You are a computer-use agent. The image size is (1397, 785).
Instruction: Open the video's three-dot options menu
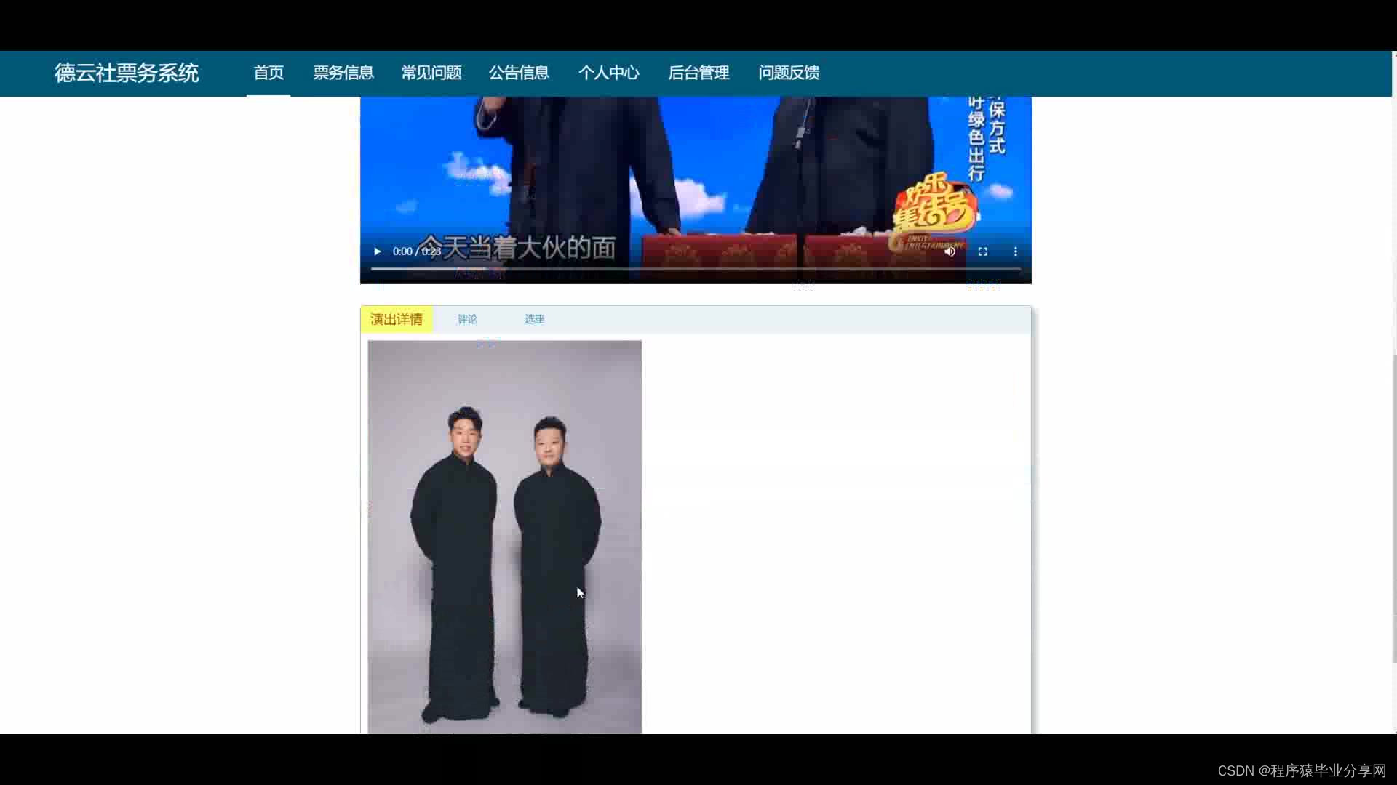1015,251
